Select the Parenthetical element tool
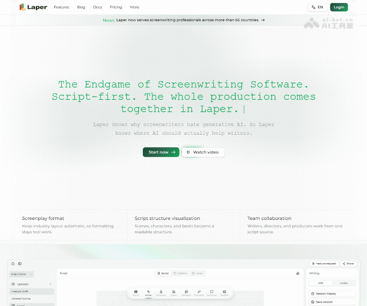This screenshot has width=367, height=306. click(174, 293)
